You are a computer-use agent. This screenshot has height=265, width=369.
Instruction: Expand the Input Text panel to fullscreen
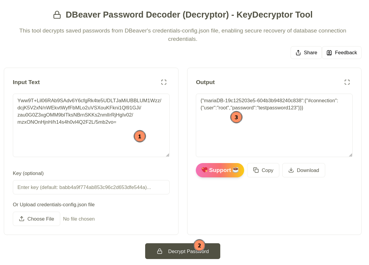(x=164, y=82)
